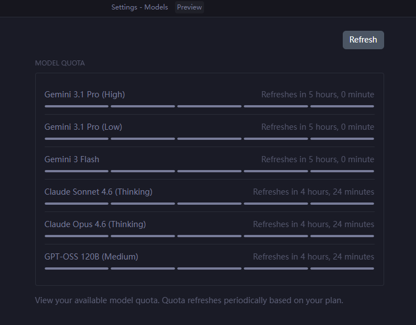416x325 pixels.
Task: Open the Settings - Models tab
Action: pyautogui.click(x=140, y=7)
